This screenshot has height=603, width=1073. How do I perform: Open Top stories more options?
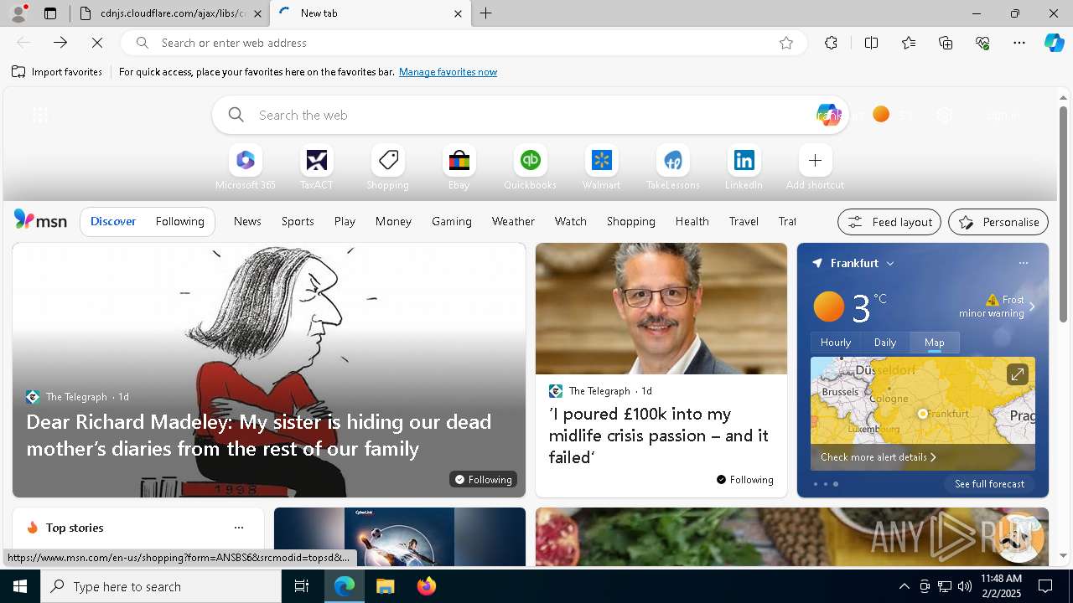click(x=239, y=528)
